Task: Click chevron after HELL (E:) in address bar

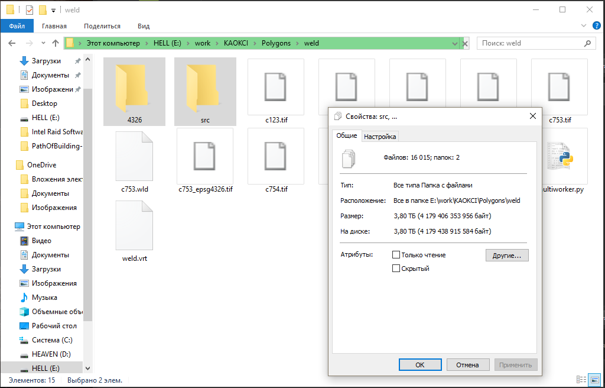Action: click(x=188, y=43)
